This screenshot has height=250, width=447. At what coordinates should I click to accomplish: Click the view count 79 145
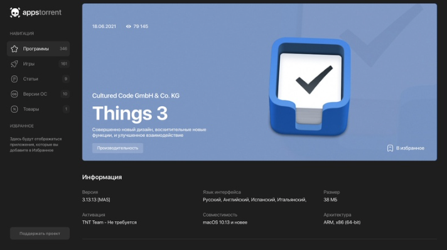pos(141,26)
